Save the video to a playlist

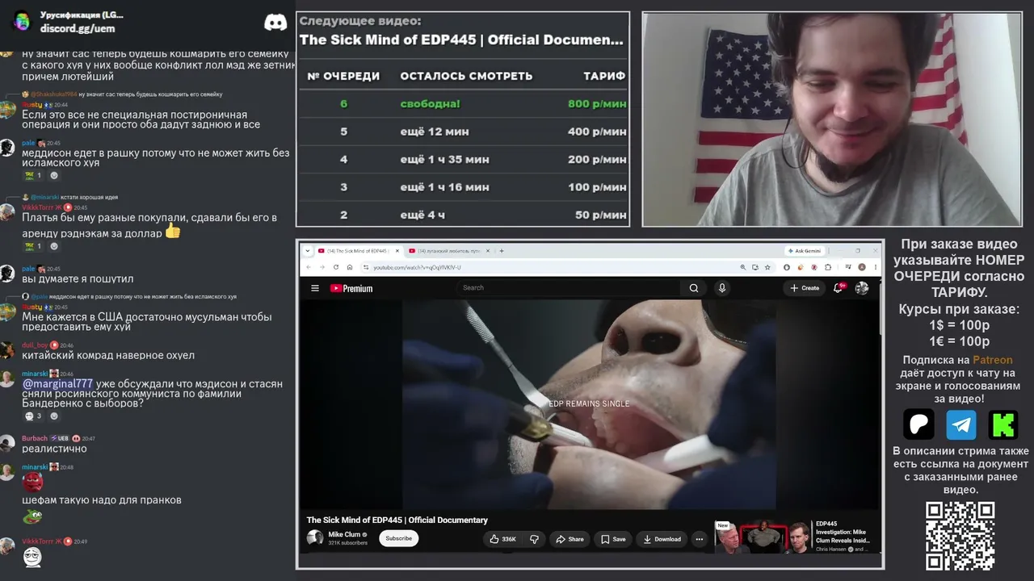[613, 539]
